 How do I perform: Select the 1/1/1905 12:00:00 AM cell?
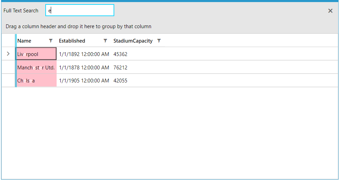pos(84,80)
